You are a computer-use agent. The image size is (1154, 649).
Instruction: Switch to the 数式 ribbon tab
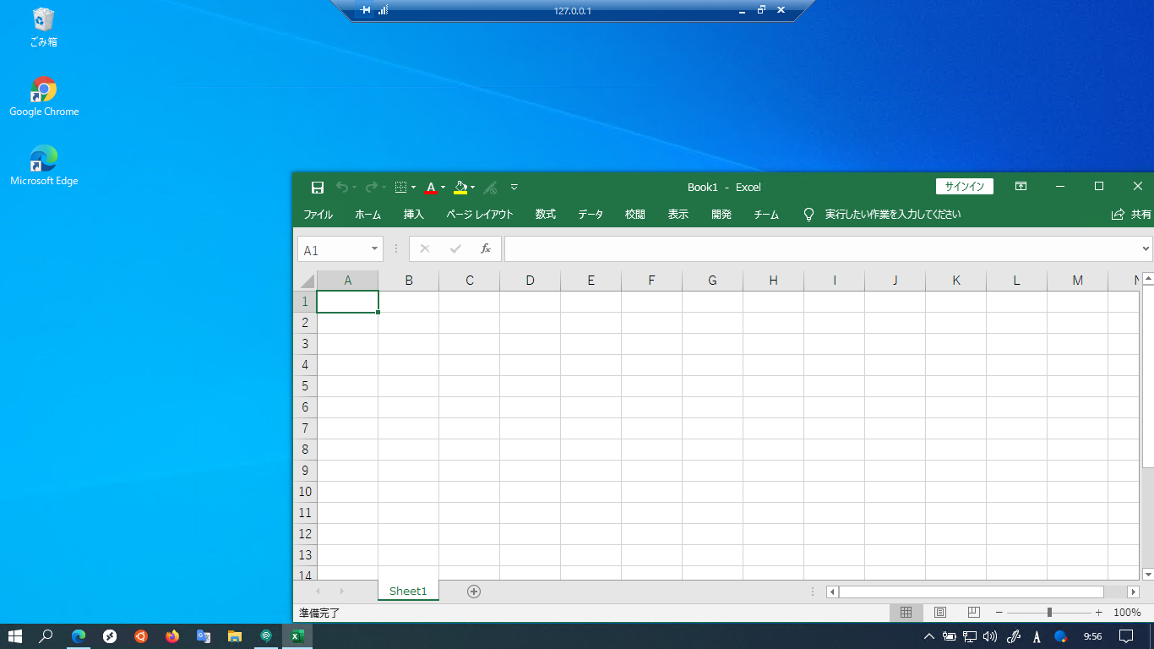click(x=546, y=215)
